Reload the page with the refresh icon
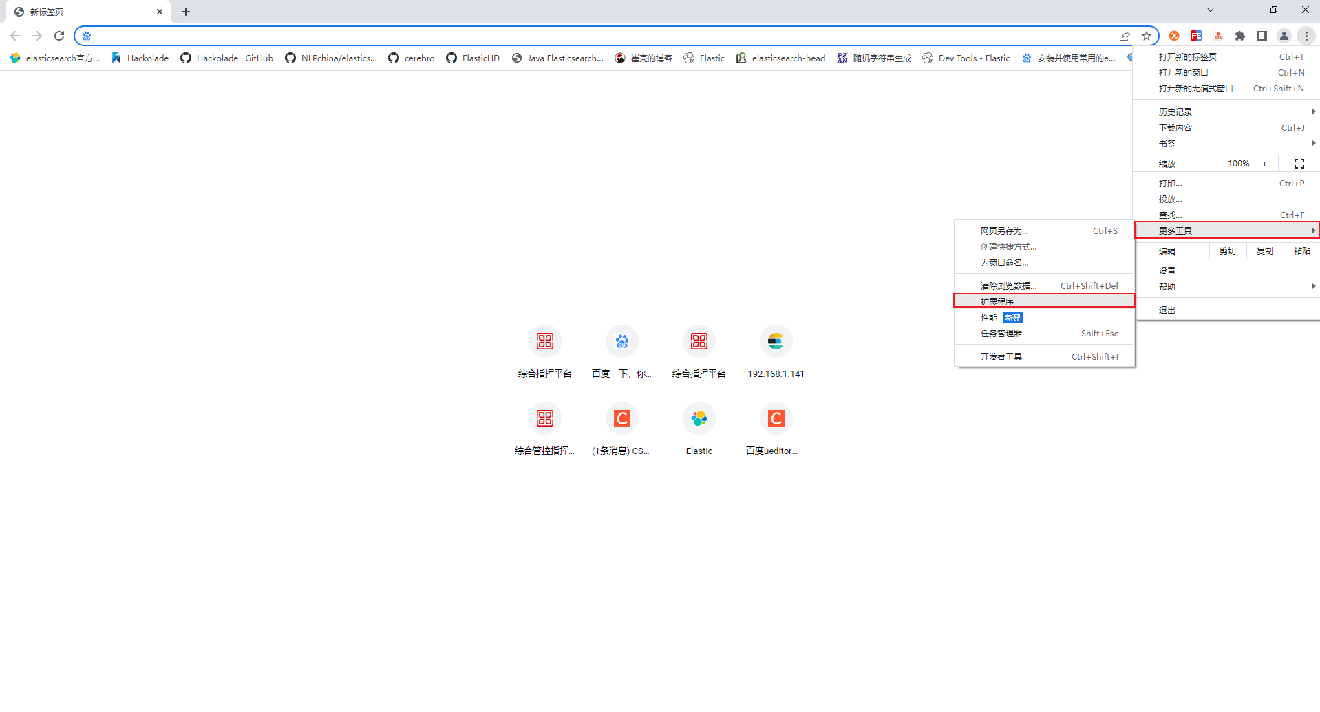This screenshot has width=1320, height=712. (59, 36)
